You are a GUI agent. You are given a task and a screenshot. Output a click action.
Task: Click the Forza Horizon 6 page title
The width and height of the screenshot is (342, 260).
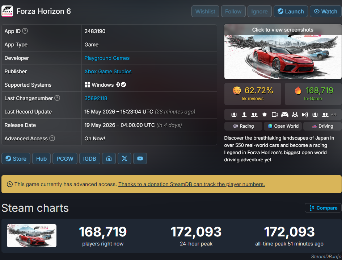point(44,11)
